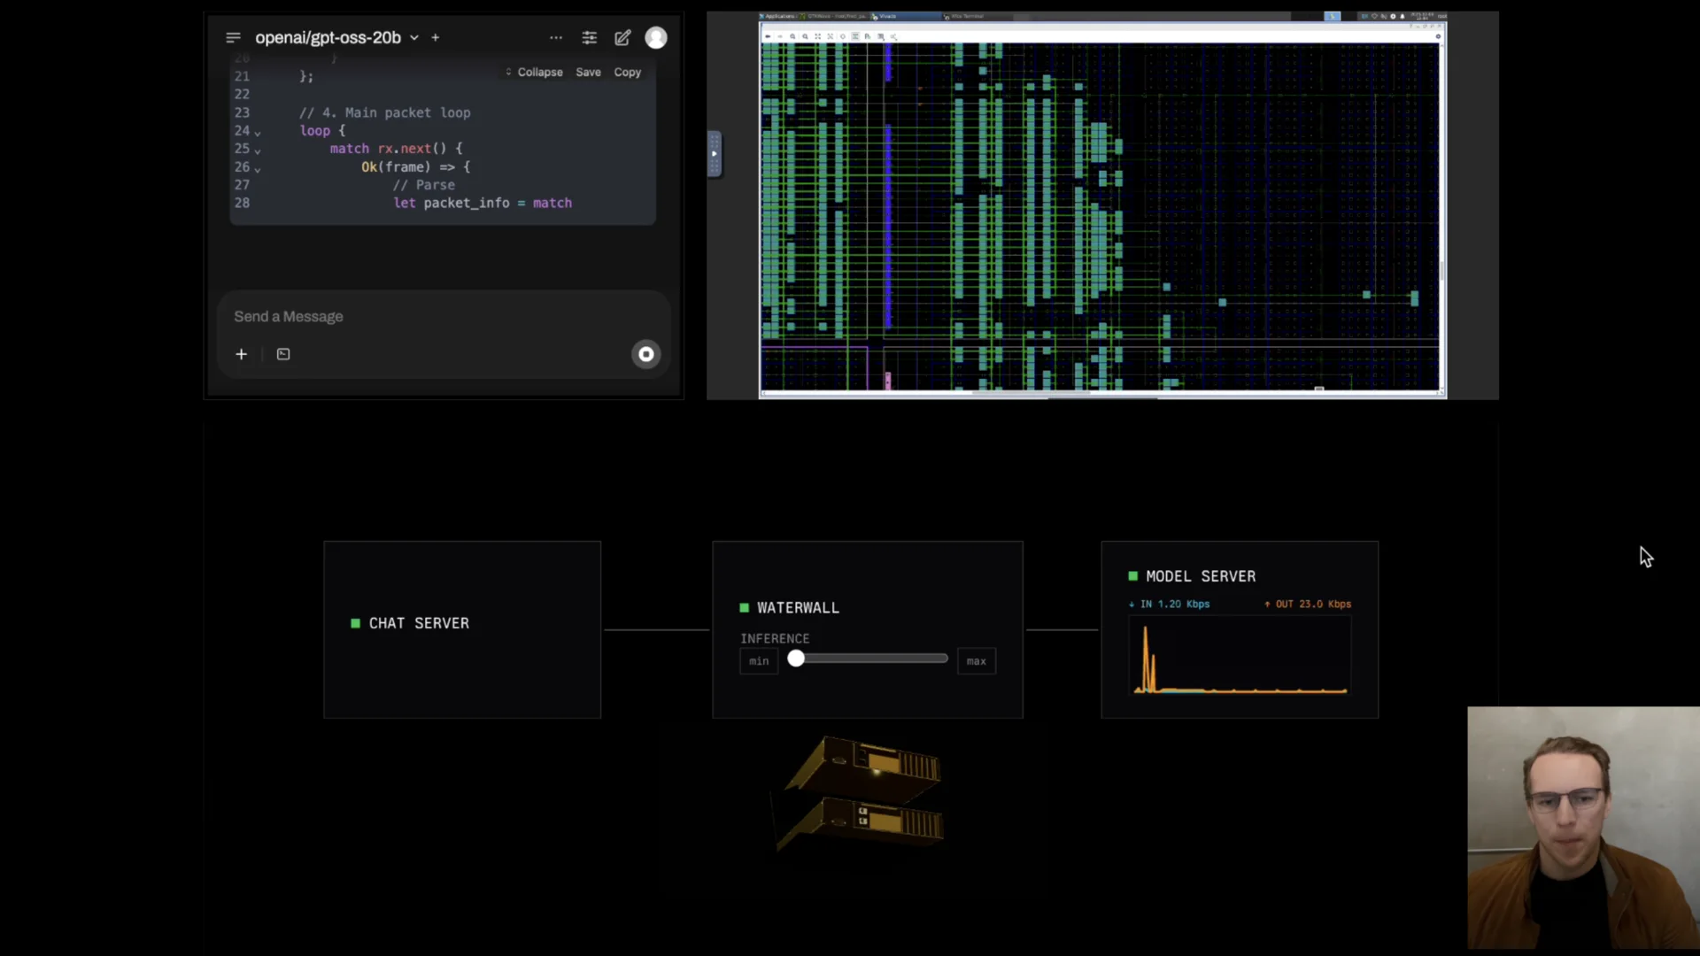
Task: Stop the response with the stop button
Action: pyautogui.click(x=646, y=354)
